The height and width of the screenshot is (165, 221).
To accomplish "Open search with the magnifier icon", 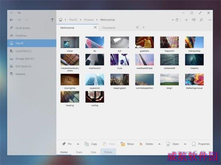I will click(201, 20).
